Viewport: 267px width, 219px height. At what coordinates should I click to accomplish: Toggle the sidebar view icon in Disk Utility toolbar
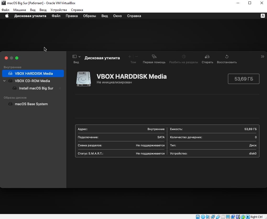(x=74, y=56)
